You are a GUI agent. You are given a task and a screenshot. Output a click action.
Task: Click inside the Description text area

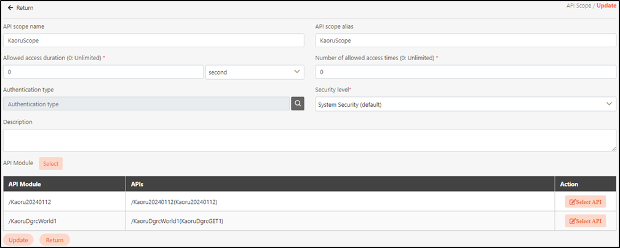tap(308, 140)
